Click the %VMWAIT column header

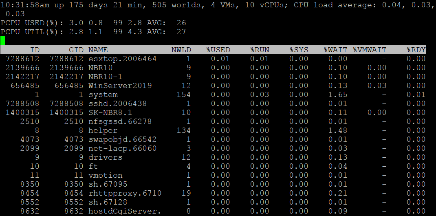(x=369, y=50)
